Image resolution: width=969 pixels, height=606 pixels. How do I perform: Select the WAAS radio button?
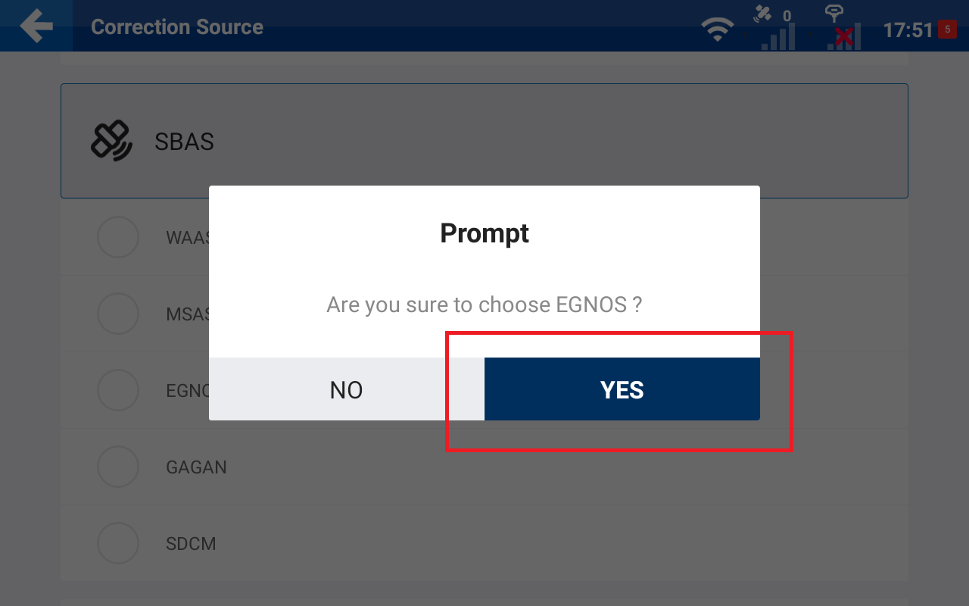tap(118, 237)
